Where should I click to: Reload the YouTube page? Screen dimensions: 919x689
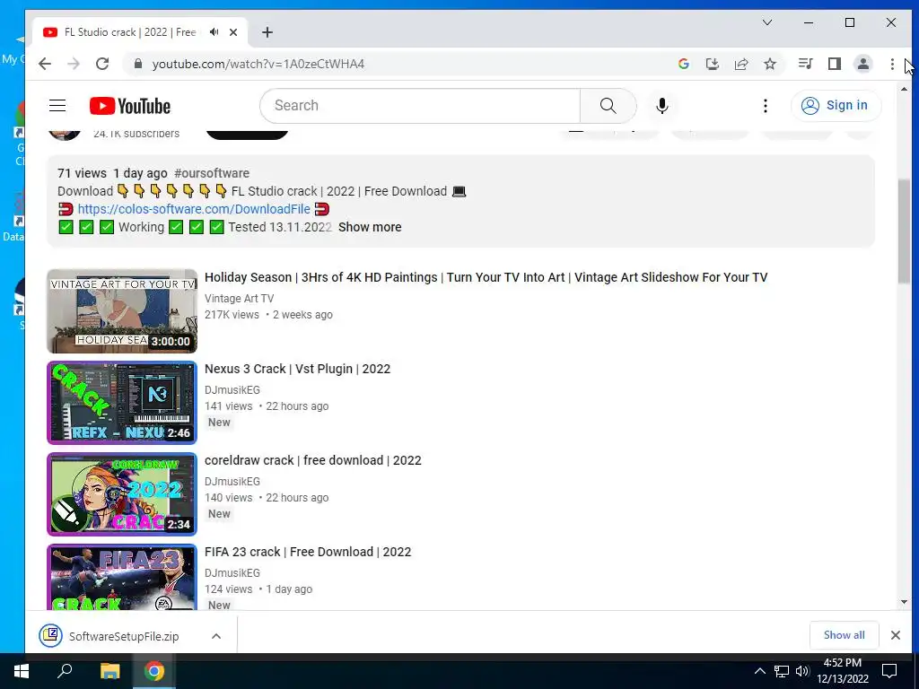[x=102, y=64]
